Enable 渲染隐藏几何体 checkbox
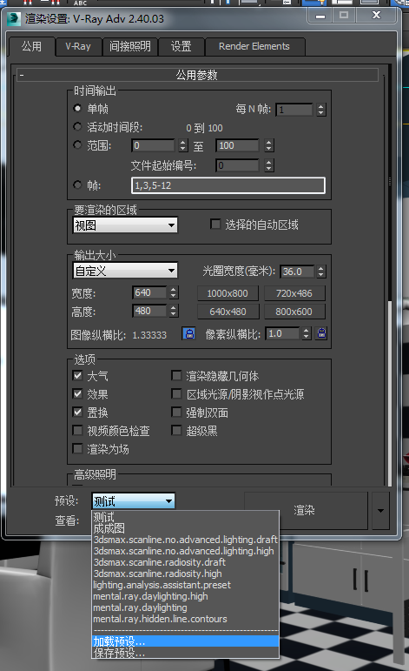The width and height of the screenshot is (409, 671). 176,376
